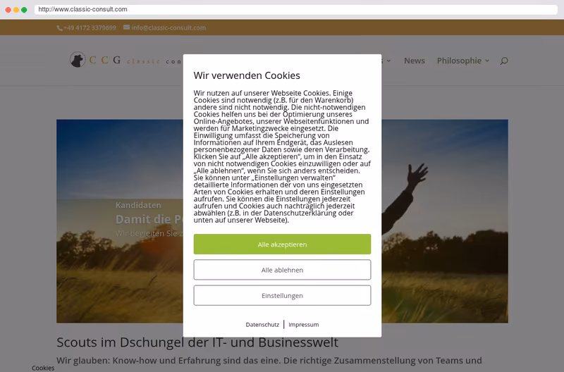Click the Cookies label at bottom left
The height and width of the screenshot is (372, 564).
pos(43,368)
